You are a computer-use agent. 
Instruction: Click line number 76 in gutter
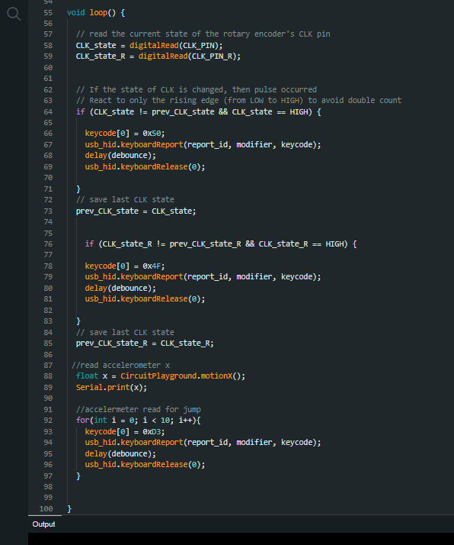[x=48, y=244]
